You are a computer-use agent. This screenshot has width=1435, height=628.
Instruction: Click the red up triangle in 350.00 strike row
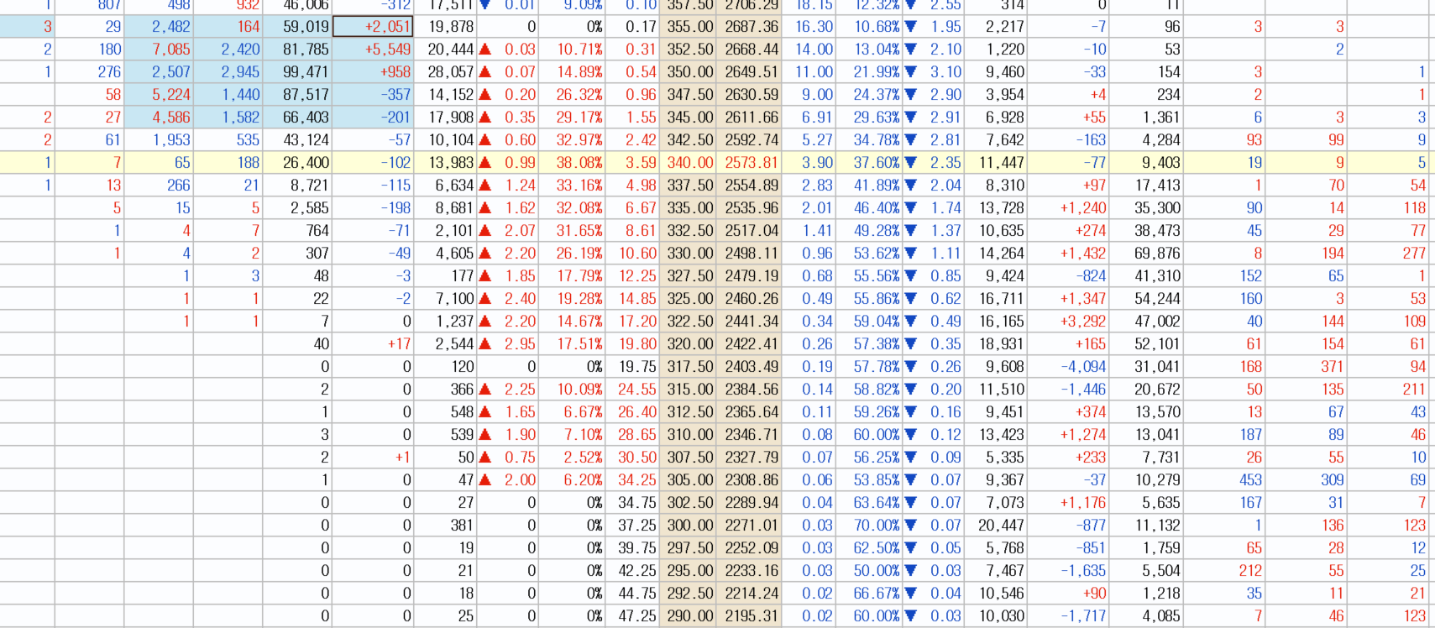485,72
